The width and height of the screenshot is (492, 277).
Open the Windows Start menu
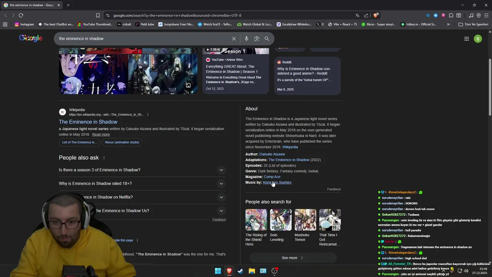click(218, 271)
